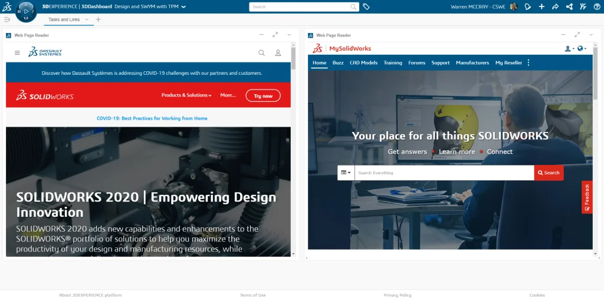Click the SOLIDWORKS 2020 Empowering Design Innovation heading
604x301 pixels.
146,204
